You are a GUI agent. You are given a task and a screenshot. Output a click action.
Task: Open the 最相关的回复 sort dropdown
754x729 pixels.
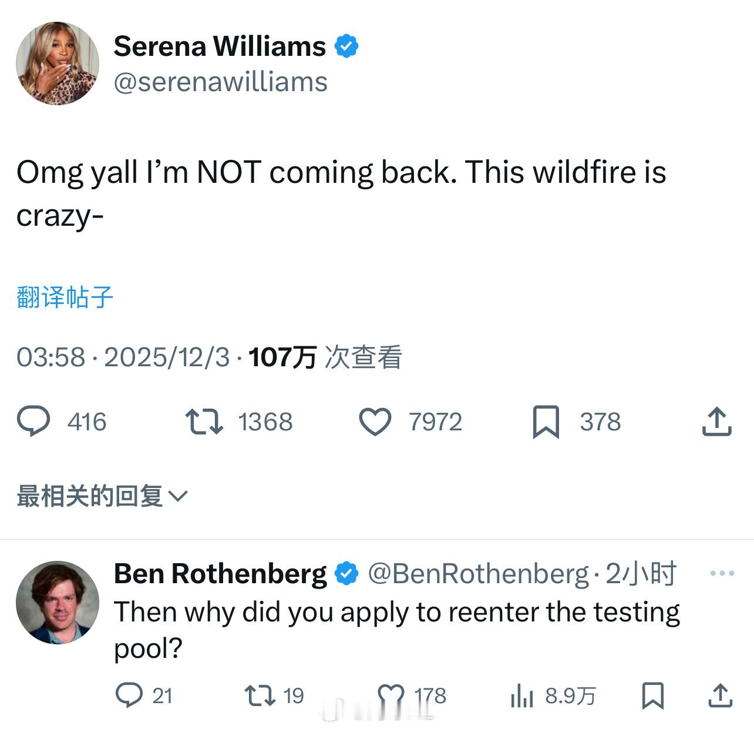(x=102, y=496)
